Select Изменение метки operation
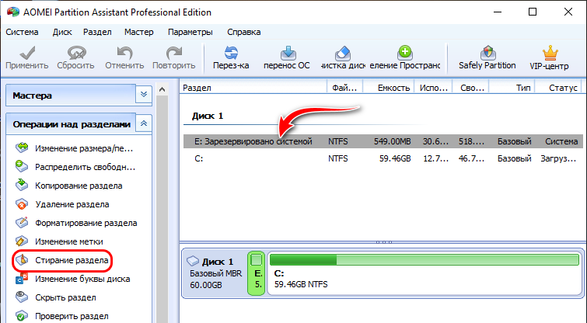Viewport: 587px width, 323px height. coord(60,241)
